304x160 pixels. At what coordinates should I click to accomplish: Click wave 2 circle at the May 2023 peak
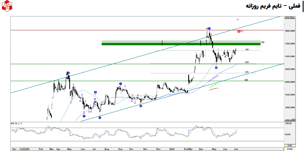[x=68, y=73]
